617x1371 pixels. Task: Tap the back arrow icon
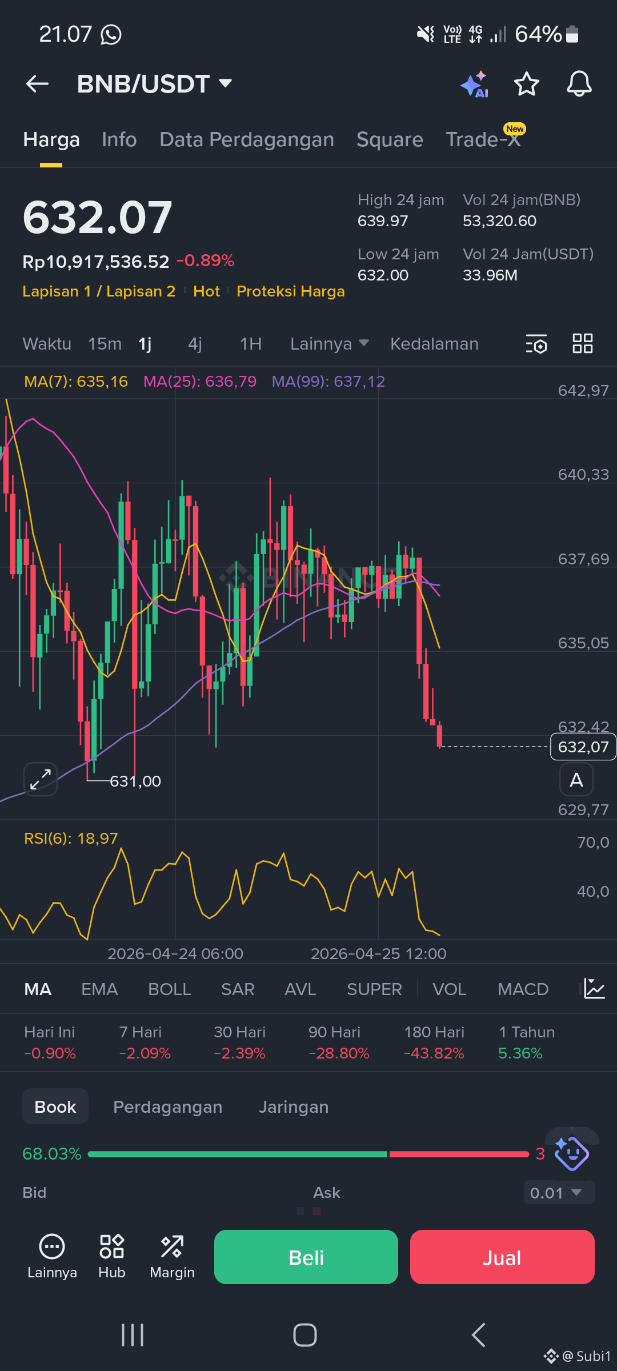tap(37, 84)
